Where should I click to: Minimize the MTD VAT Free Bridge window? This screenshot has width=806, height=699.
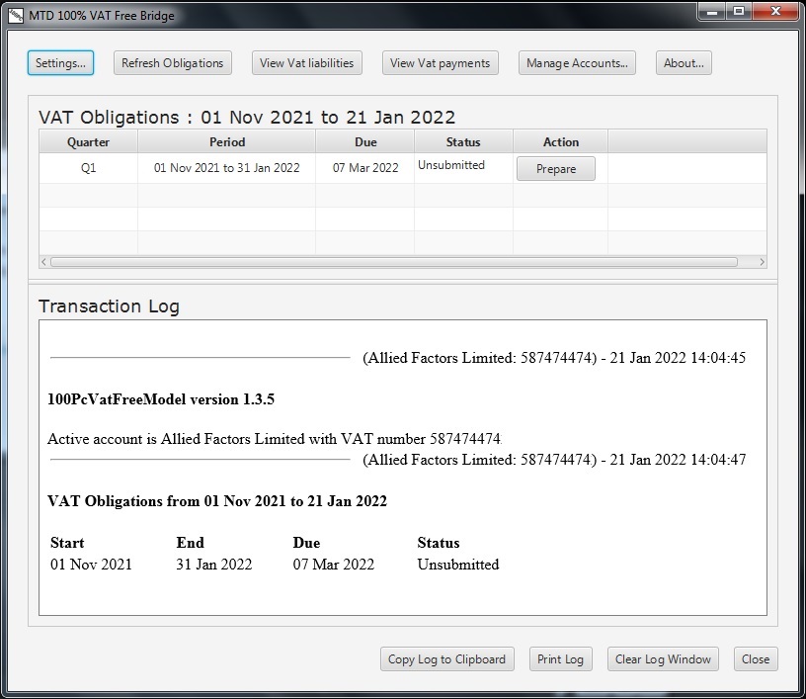[x=712, y=11]
